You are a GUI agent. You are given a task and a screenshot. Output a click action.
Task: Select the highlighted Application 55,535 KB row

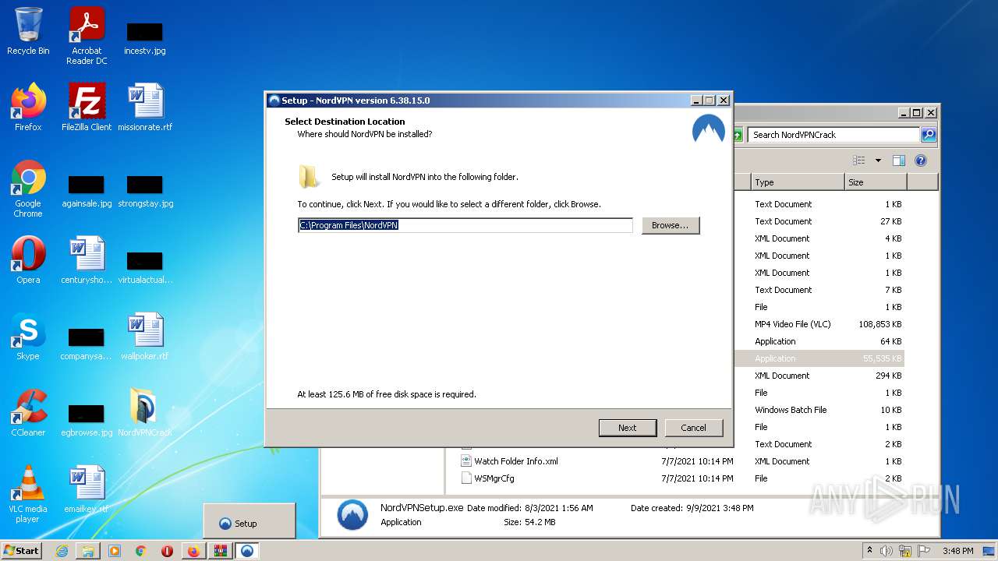[819, 358]
